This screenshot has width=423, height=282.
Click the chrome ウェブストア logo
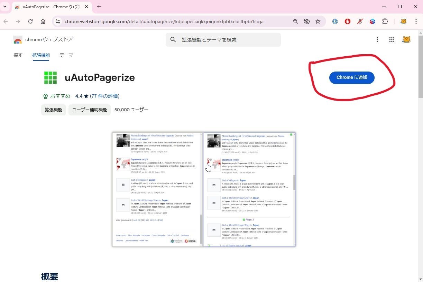point(43,40)
